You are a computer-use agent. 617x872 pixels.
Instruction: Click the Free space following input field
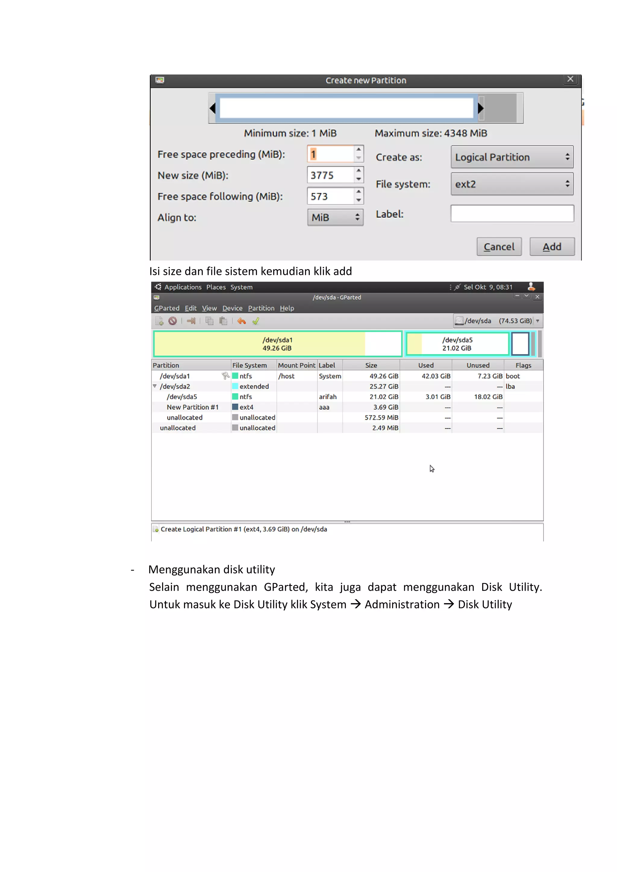[x=330, y=196]
